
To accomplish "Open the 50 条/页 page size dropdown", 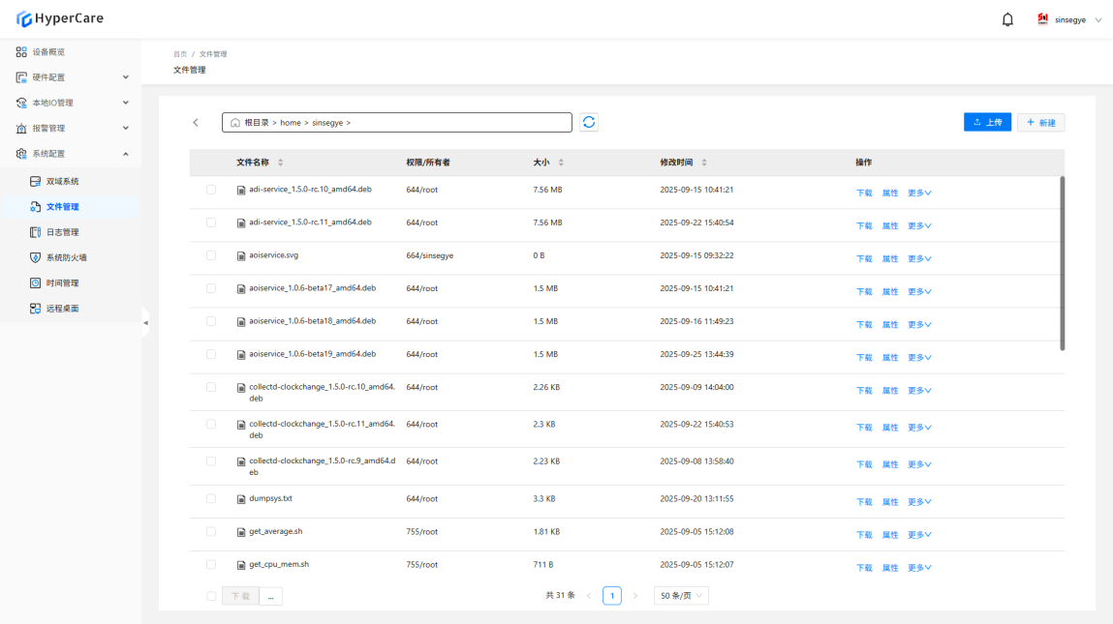I will [681, 596].
